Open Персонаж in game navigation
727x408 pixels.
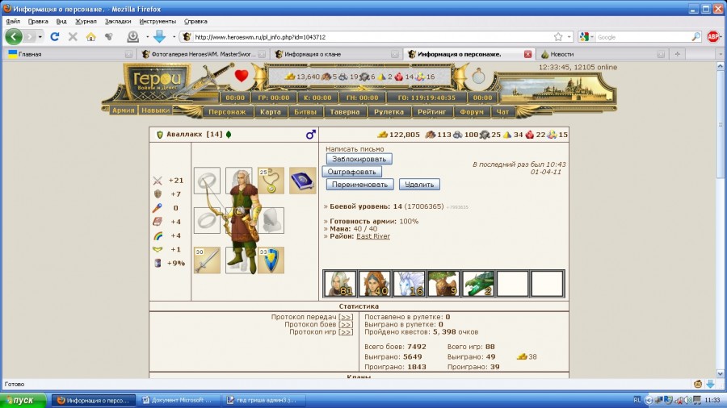[x=227, y=111]
